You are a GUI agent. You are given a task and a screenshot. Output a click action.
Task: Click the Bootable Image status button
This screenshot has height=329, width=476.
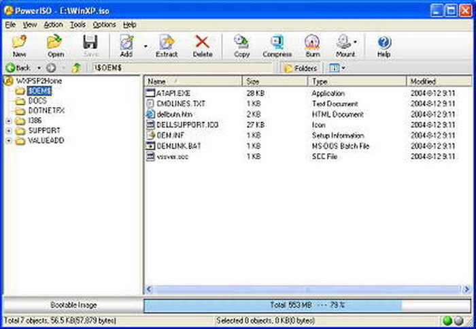73,305
